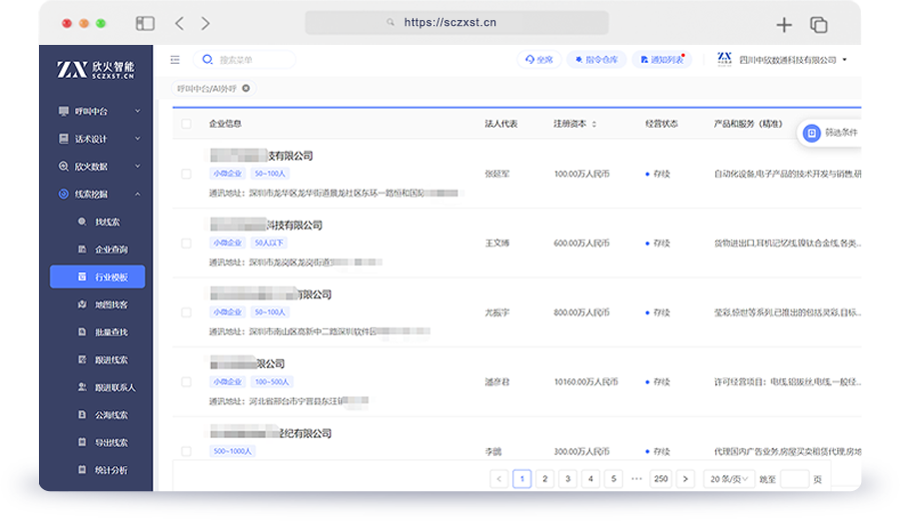Click the 公海线索 icon
This screenshot has width=900, height=521.
click(x=82, y=414)
